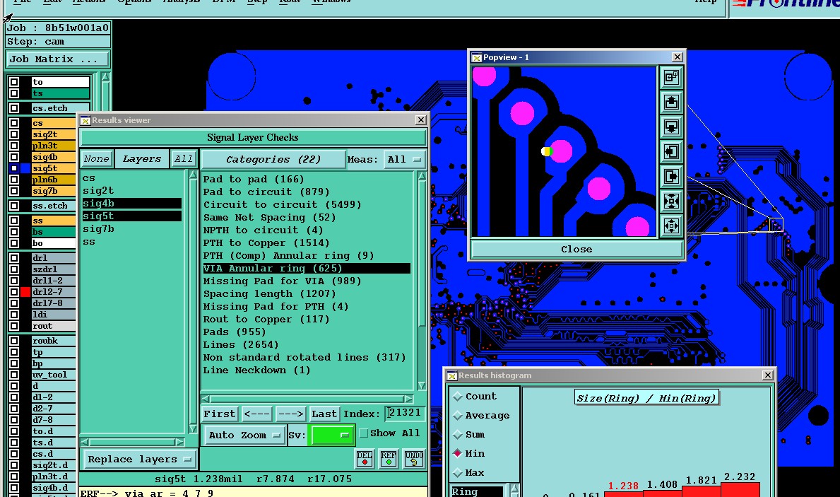This screenshot has height=497, width=840.
Task: Select the Average histogram option
Action: tap(458, 416)
